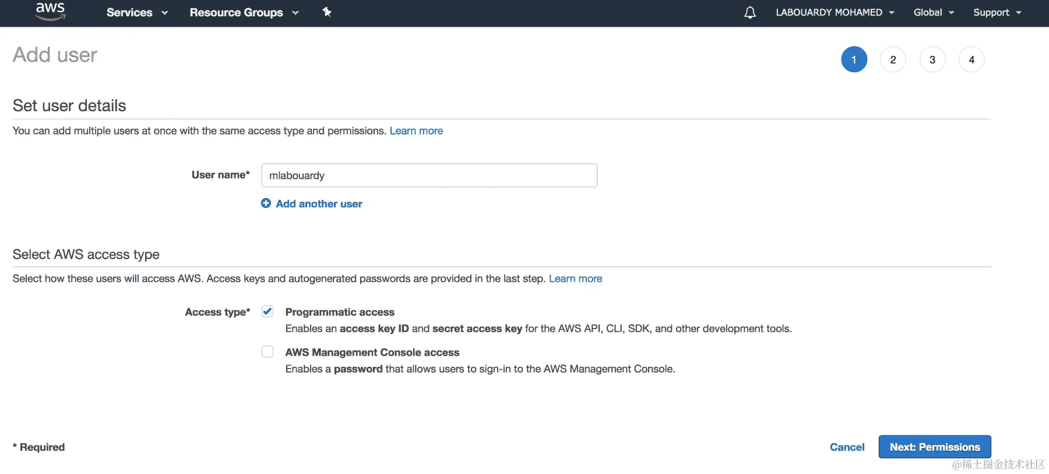
Task: Open the notifications bell
Action: coord(750,12)
